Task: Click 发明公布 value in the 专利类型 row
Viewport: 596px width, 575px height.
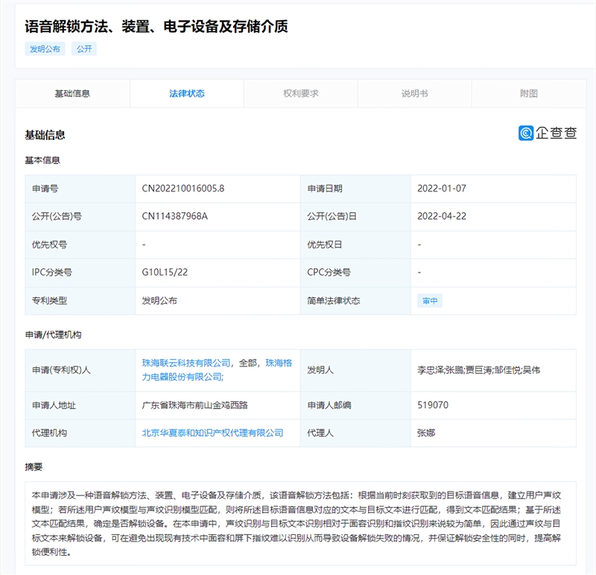Action: pos(159,301)
